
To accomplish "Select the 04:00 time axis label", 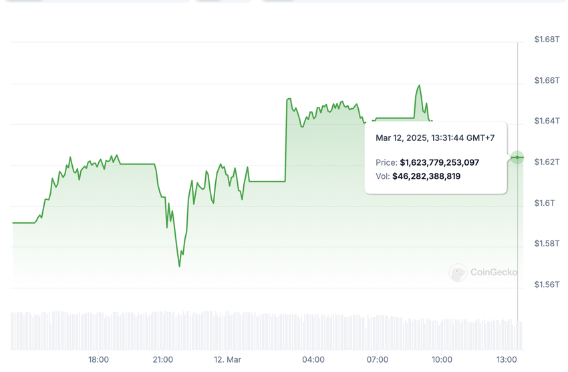I will tap(313, 359).
